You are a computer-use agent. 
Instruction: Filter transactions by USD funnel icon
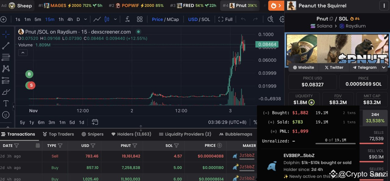tap(93, 146)
